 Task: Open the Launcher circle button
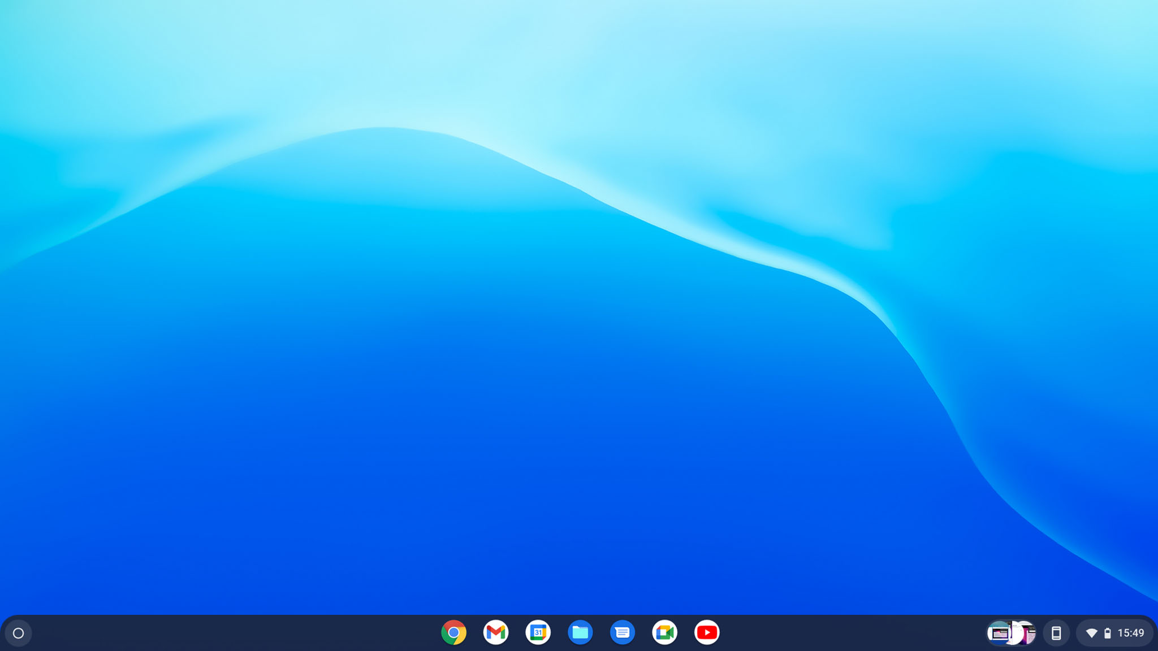click(18, 633)
